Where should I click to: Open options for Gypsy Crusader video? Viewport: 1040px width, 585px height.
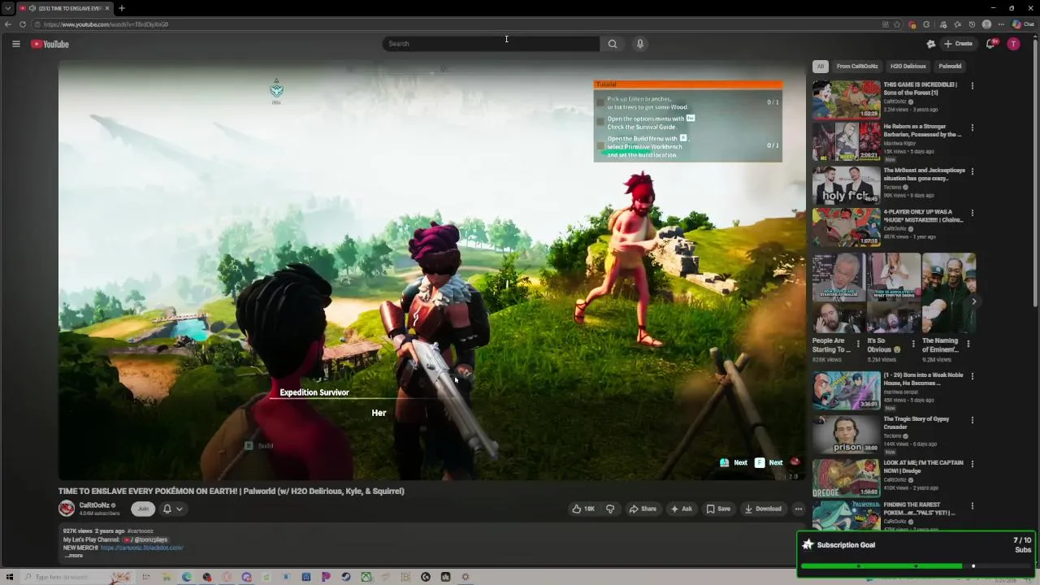pyautogui.click(x=972, y=420)
